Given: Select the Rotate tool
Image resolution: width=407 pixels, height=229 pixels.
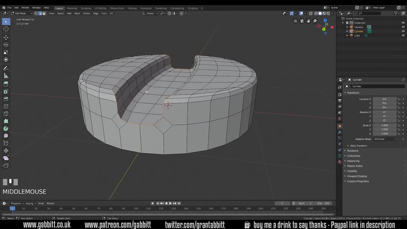Looking at the screenshot, I should [6, 45].
